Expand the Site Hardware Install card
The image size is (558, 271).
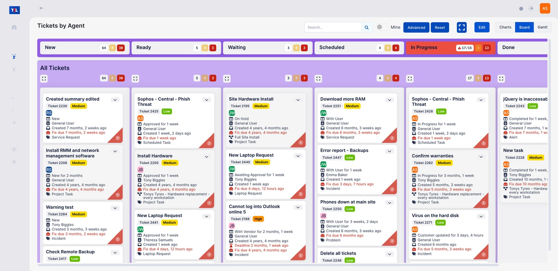[298, 100]
